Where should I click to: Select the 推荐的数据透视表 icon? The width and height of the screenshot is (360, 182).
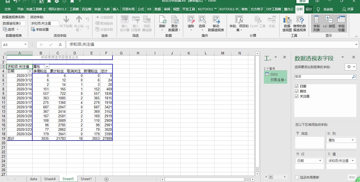[x=299, y=23]
